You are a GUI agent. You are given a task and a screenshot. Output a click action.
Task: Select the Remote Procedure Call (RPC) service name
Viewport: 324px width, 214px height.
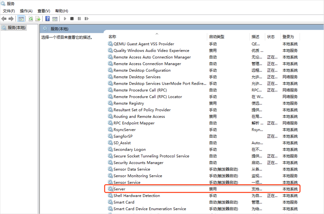[140, 90]
